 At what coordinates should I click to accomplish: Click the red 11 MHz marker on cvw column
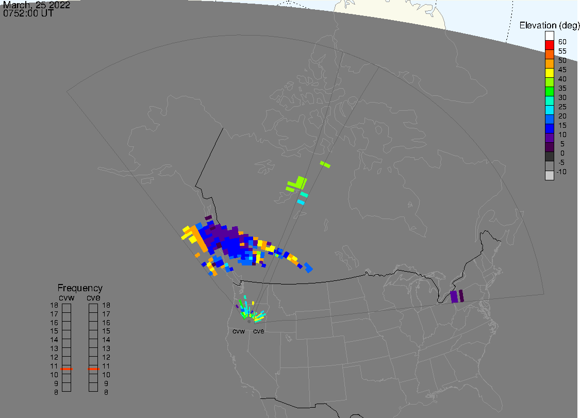(67, 369)
